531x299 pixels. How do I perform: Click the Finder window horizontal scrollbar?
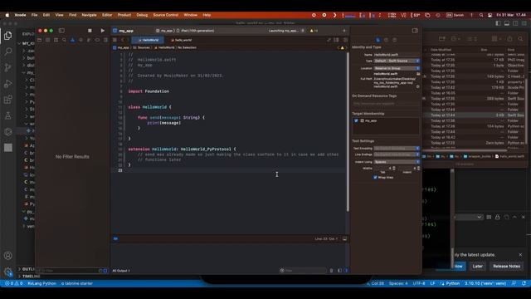point(465,150)
